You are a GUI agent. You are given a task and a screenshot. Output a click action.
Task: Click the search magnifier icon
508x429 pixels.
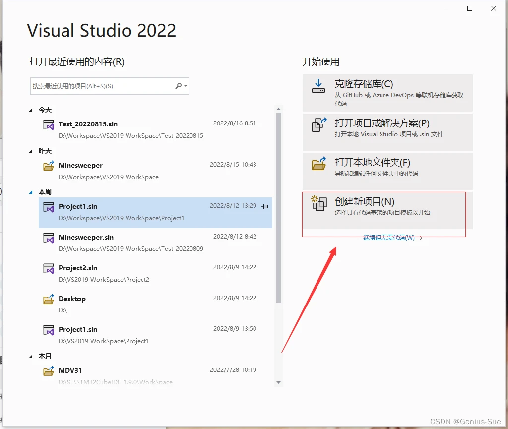(x=178, y=86)
